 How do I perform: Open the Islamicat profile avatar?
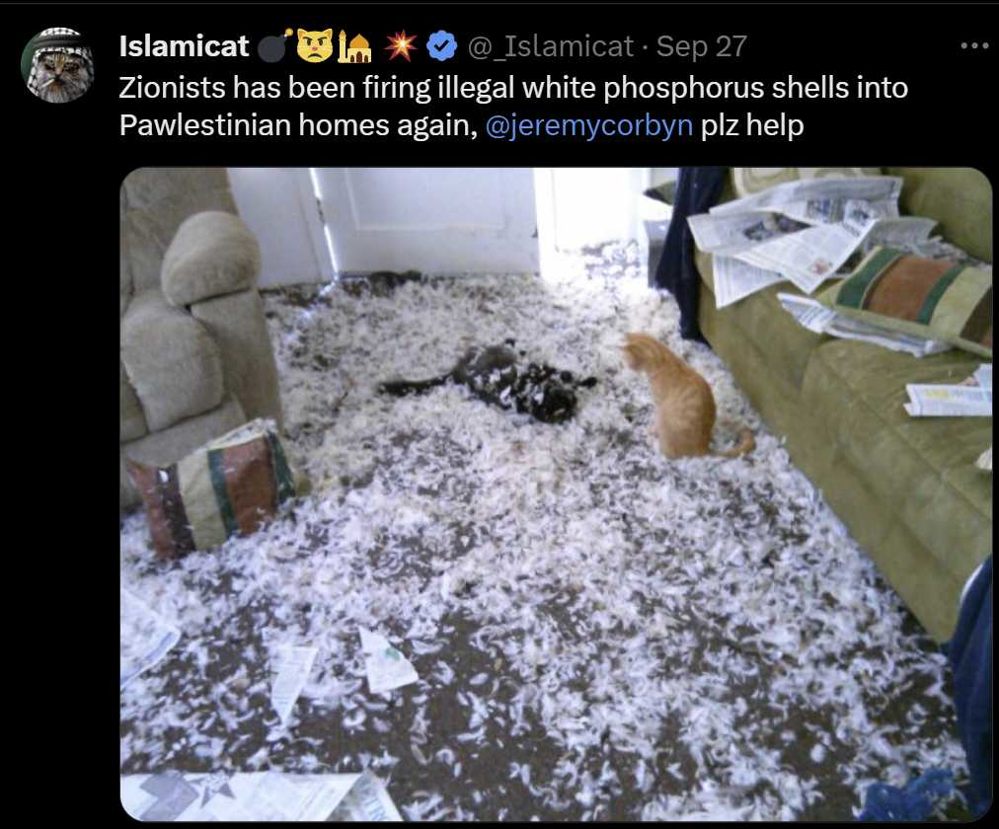click(58, 65)
